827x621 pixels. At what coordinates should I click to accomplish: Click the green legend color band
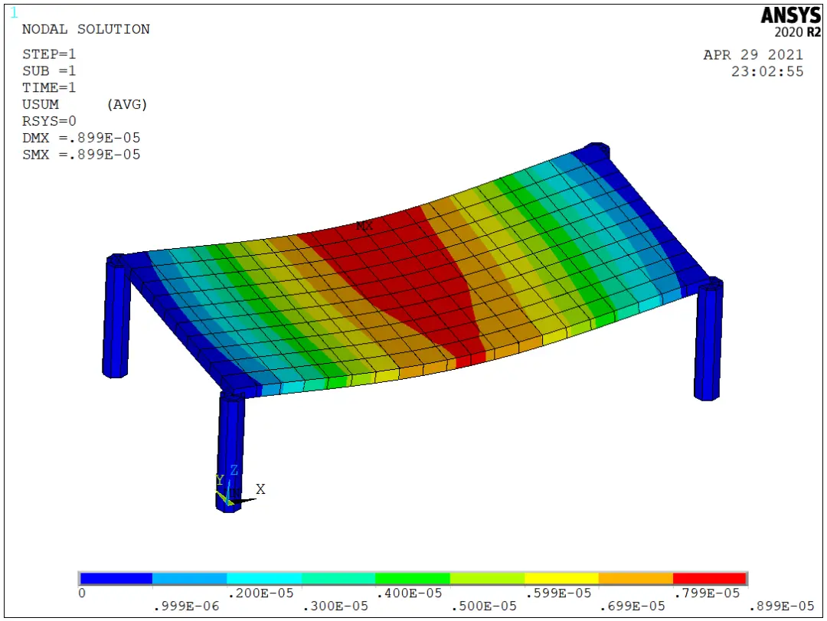tap(413, 579)
